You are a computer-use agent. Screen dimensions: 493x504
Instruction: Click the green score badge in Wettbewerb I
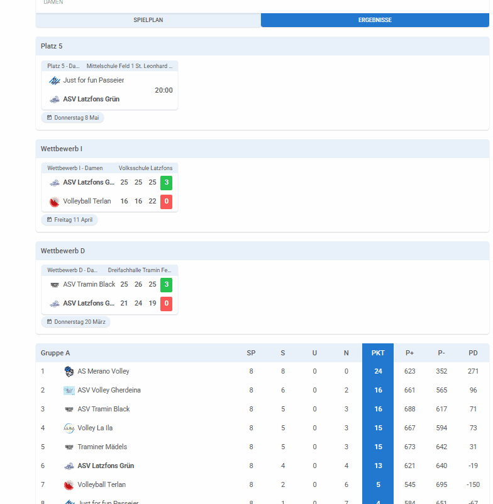pos(166,183)
